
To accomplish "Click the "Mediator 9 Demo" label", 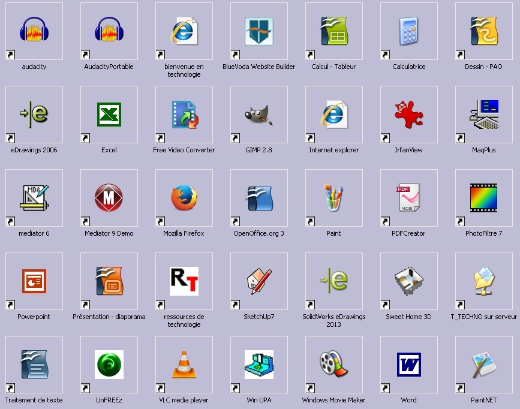I will pyautogui.click(x=109, y=233).
